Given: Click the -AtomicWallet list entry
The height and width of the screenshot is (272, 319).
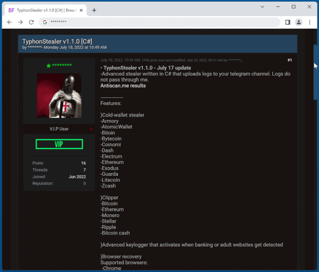Looking at the screenshot, I should [x=116, y=127].
